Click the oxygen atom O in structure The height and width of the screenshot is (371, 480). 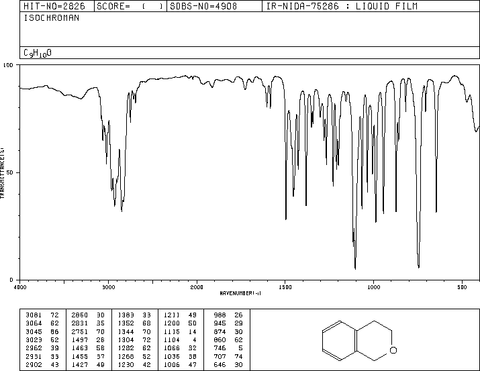pos(393,350)
